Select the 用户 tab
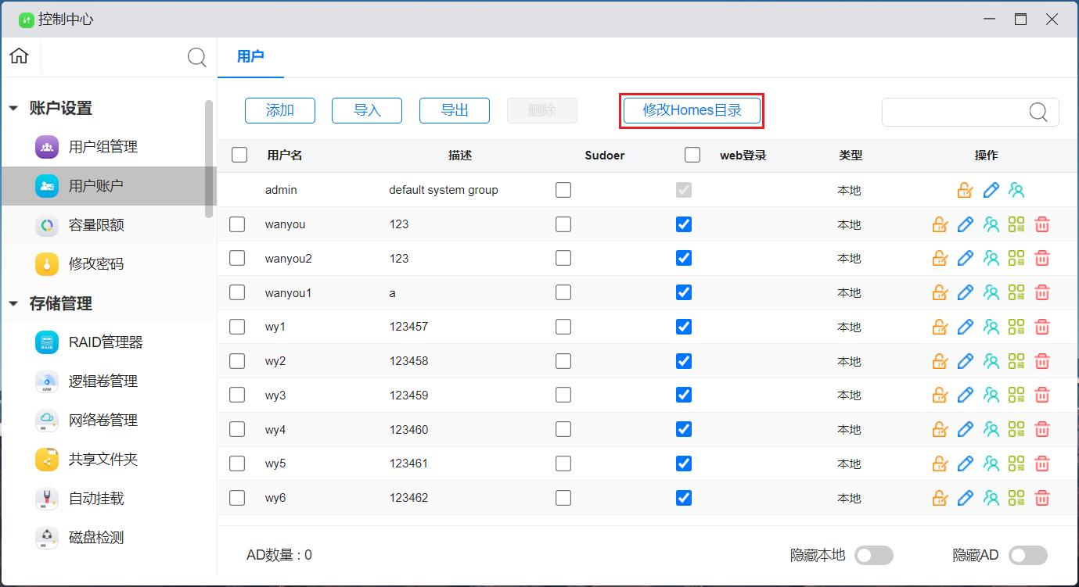1079x587 pixels. point(250,56)
